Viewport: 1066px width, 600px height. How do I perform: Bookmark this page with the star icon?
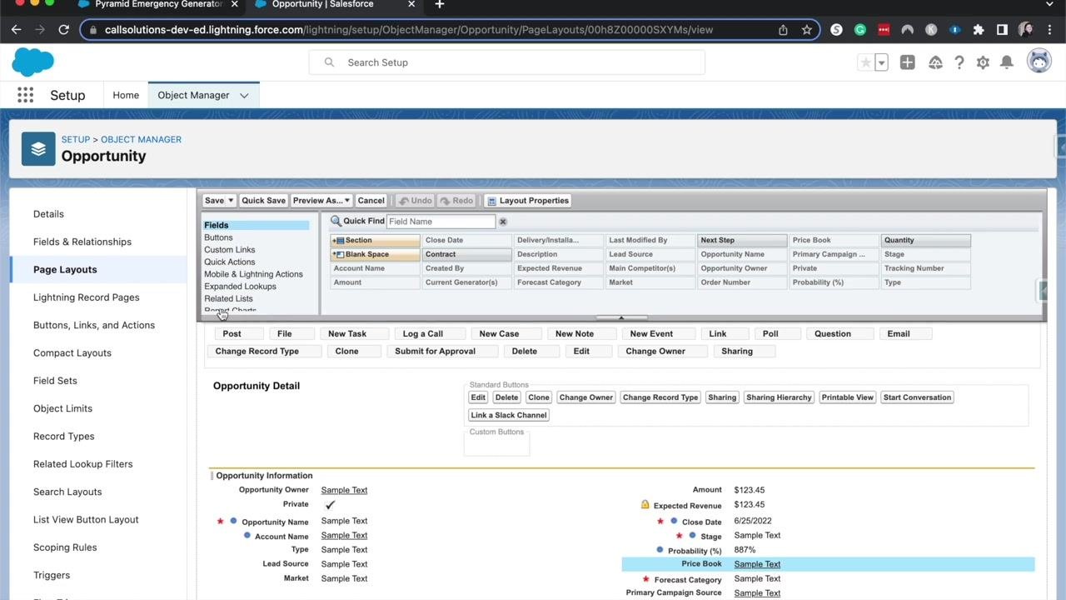point(806,29)
